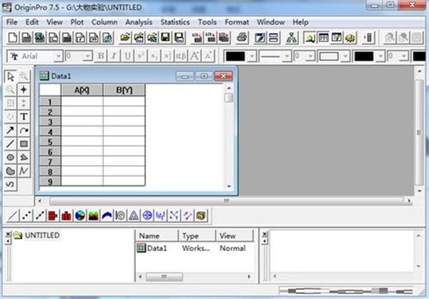Create an Area plot
Viewport: 429px width, 299px height.
click(93, 216)
